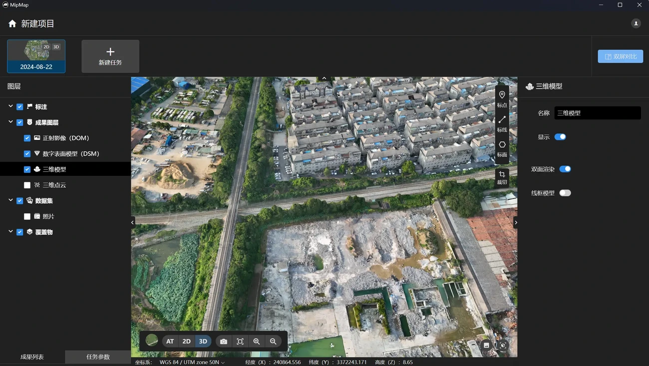
Task: Click the zoom out magnifier icon
Action: point(273,342)
